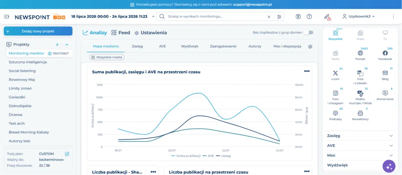Open the help question mark icon
The image size is (402, 175).
pyautogui.click(x=309, y=16)
